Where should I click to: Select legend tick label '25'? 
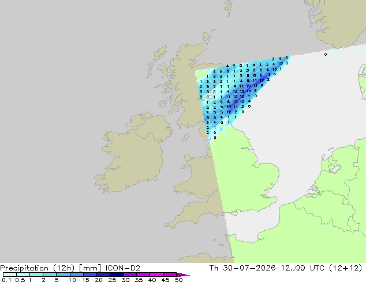[x=112, y=280]
